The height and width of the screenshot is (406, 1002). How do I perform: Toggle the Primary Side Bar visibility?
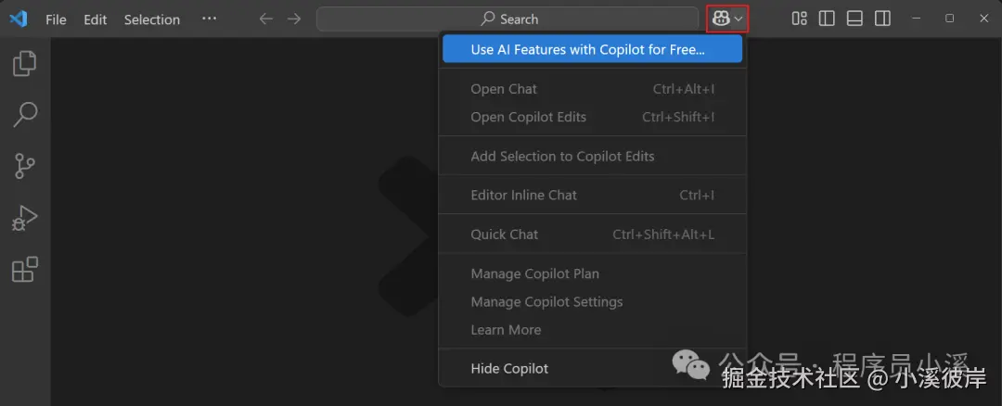click(x=827, y=19)
